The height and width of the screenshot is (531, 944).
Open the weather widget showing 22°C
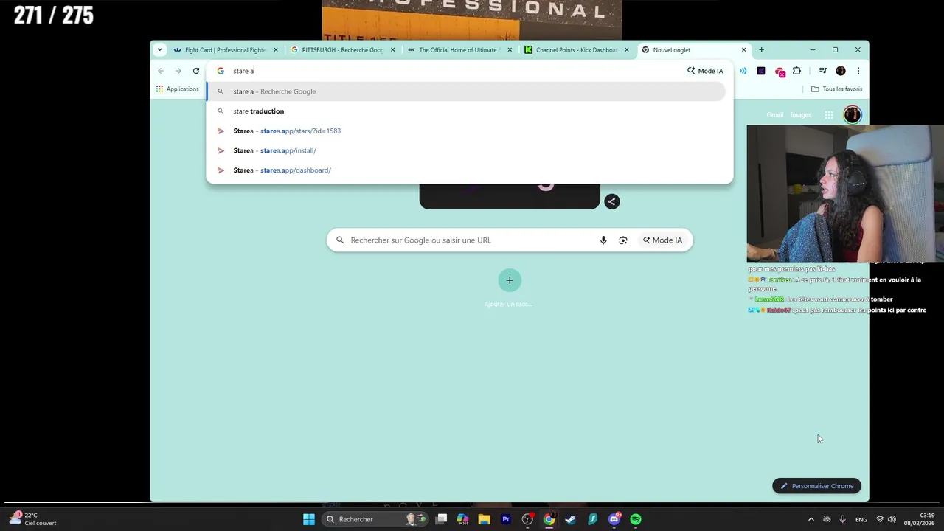pos(33,519)
